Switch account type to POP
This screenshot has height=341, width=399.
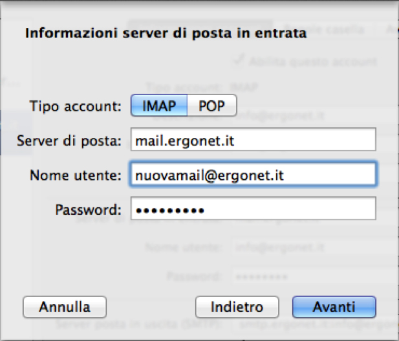click(211, 105)
